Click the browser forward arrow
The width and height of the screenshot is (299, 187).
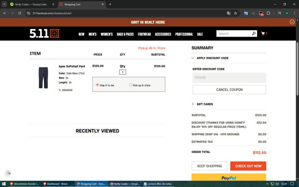(12, 13)
